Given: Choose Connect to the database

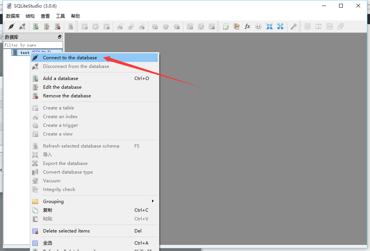Looking at the screenshot, I should point(94,57).
